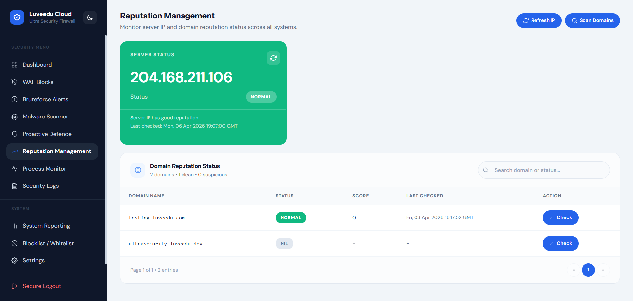The width and height of the screenshot is (633, 301).
Task: Click the search magnifier icon
Action: pos(486,170)
